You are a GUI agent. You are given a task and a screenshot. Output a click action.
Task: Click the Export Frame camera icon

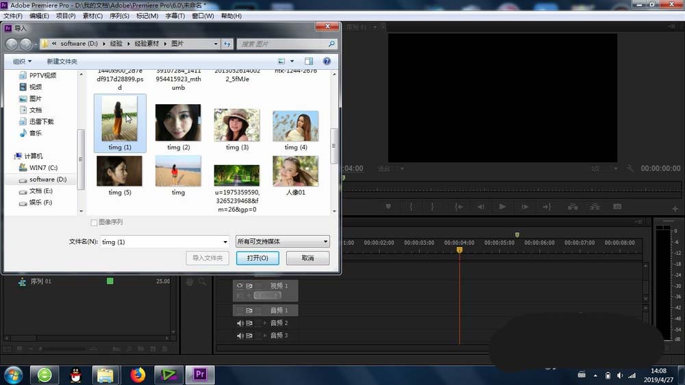pyautogui.click(x=617, y=207)
